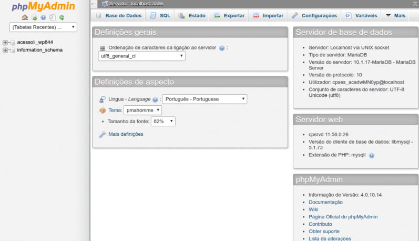Screen dimensions: 419x241
Task: Click help icon next to Lingua - Language
Action: (155, 99)
